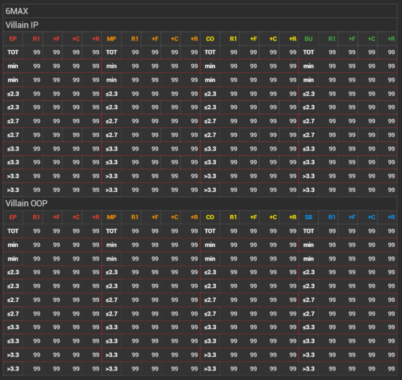This screenshot has height=380, width=402.
Task: Click TOT label under BU
Action: tap(308, 53)
